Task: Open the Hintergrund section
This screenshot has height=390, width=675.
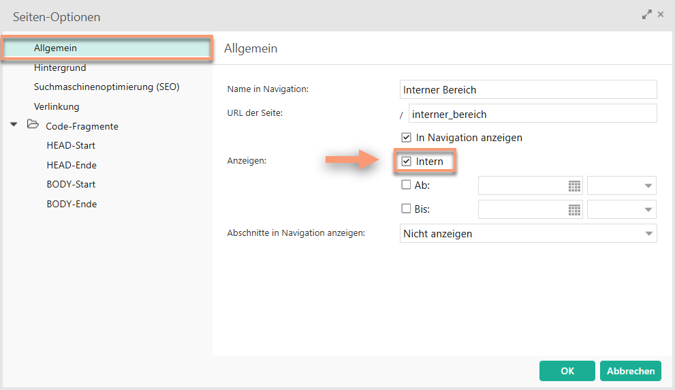Action: click(x=60, y=67)
